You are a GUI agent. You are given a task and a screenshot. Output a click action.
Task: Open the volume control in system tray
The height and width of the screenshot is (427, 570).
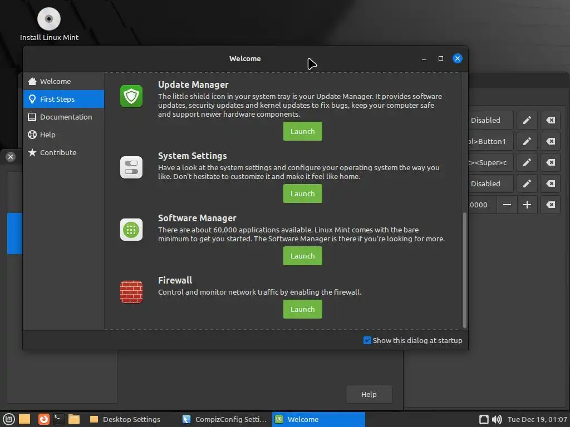[x=497, y=419]
